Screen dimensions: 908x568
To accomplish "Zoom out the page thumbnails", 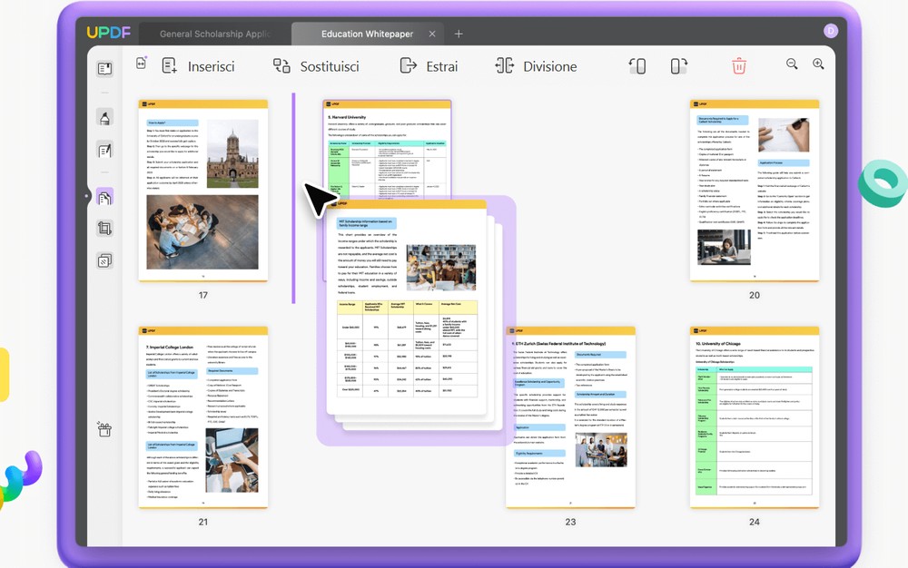I will tap(792, 64).
